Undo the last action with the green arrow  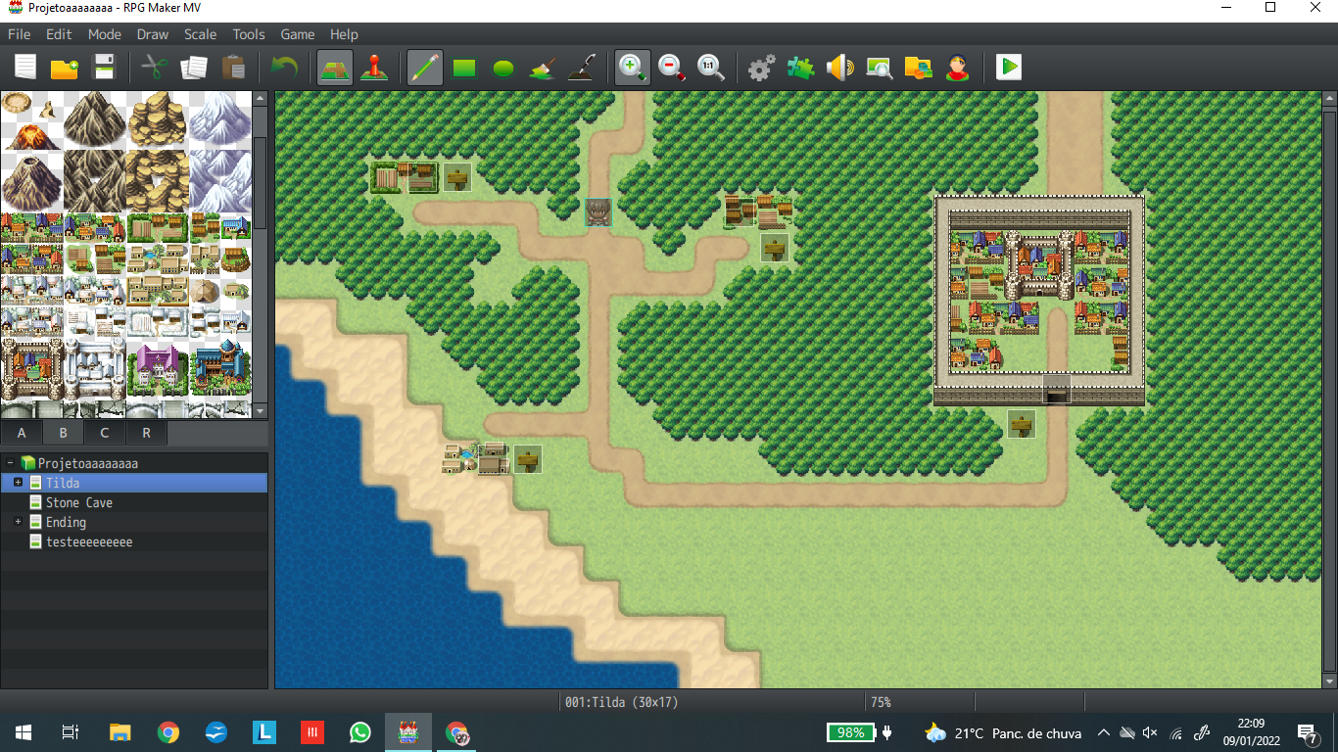284,68
